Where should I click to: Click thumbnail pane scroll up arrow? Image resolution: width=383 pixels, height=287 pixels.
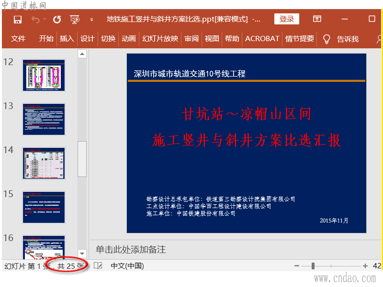pyautogui.click(x=82, y=54)
